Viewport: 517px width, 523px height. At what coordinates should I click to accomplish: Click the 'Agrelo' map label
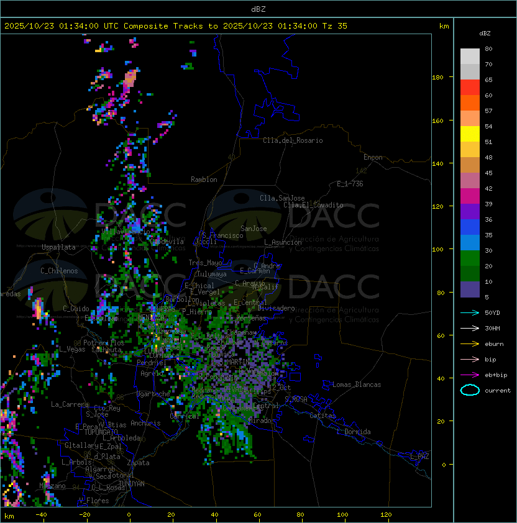[x=152, y=373]
